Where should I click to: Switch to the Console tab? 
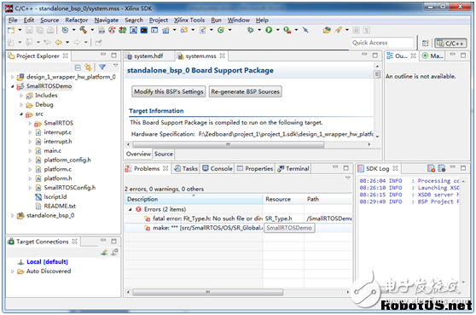218,168
